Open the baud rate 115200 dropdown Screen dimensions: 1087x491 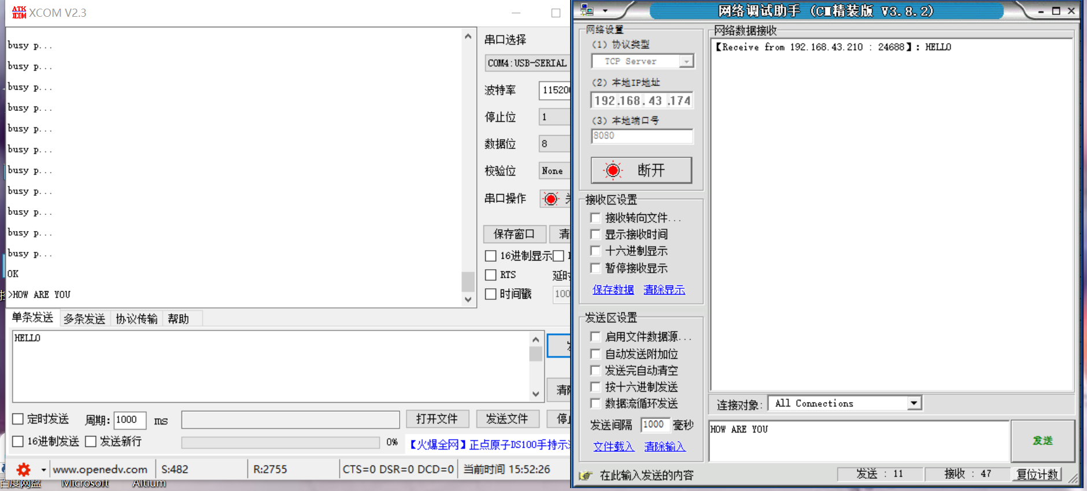(x=554, y=90)
